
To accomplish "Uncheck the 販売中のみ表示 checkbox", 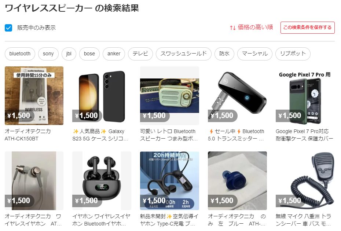I will click(x=8, y=28).
